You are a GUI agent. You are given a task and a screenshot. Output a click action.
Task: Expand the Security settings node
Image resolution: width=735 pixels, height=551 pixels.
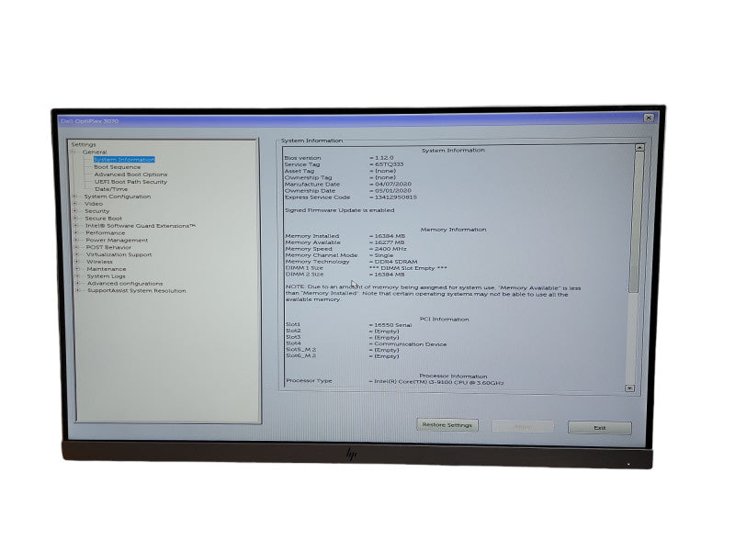pyautogui.click(x=75, y=211)
